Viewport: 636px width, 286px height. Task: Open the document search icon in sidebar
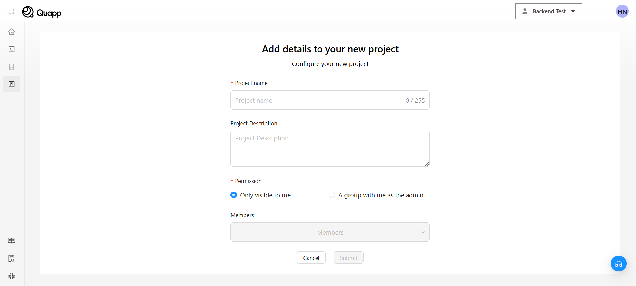[12, 259]
